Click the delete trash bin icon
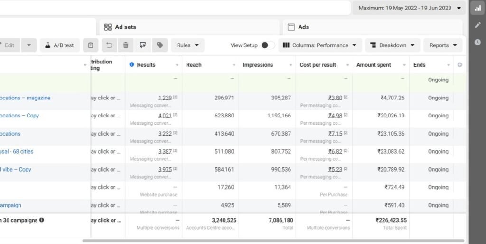This screenshot has height=244, width=486. pos(126,45)
